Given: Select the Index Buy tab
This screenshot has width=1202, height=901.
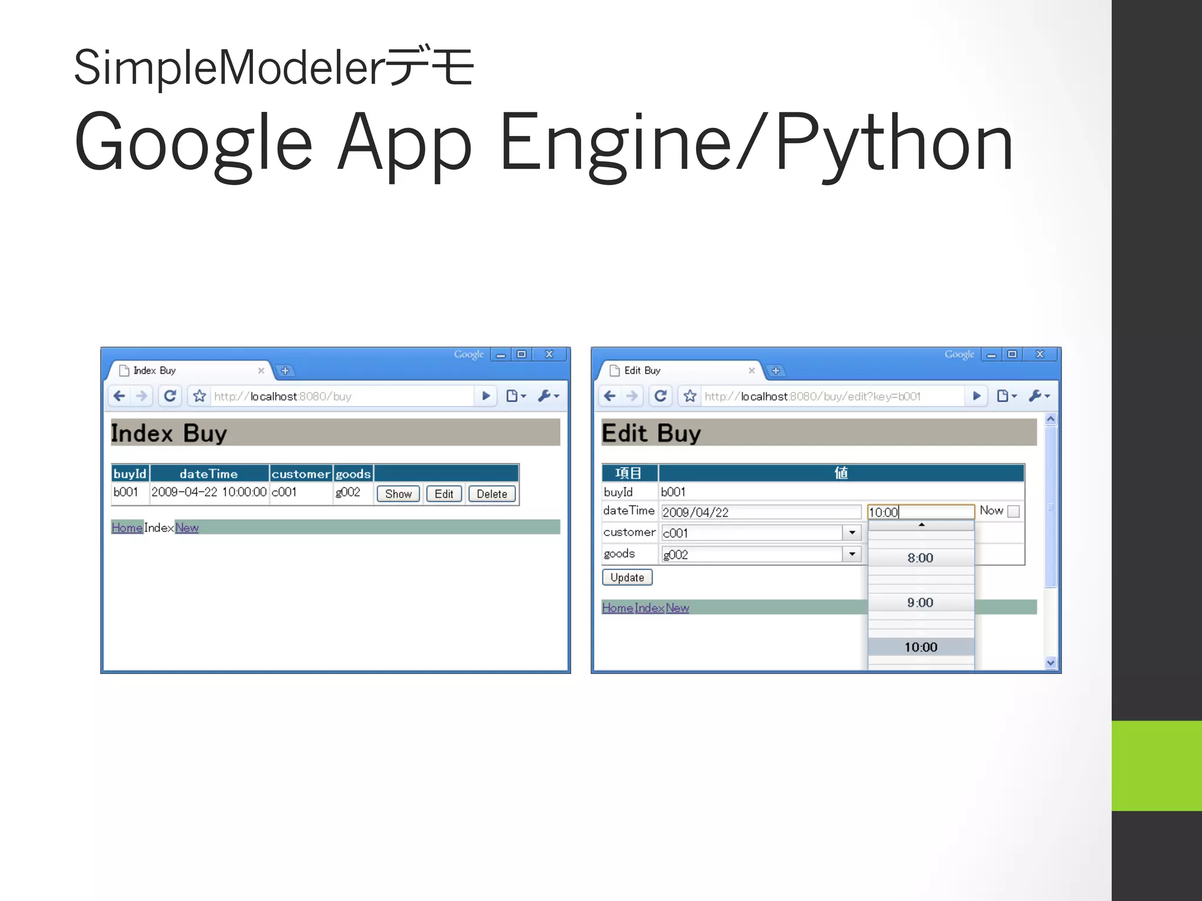Looking at the screenshot, I should pos(188,371).
